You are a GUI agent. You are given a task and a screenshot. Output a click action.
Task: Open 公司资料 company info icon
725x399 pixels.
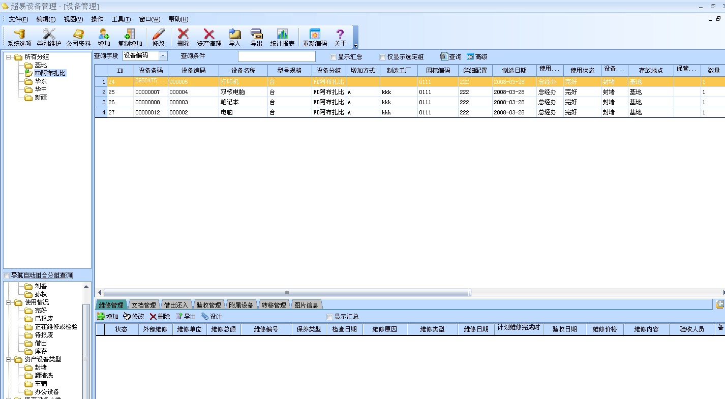click(x=78, y=38)
